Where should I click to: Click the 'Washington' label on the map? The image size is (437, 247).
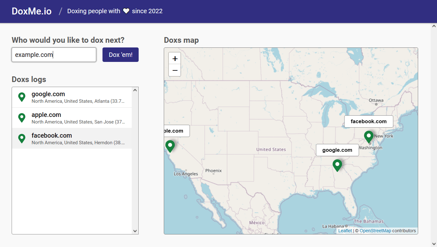pos(370,148)
